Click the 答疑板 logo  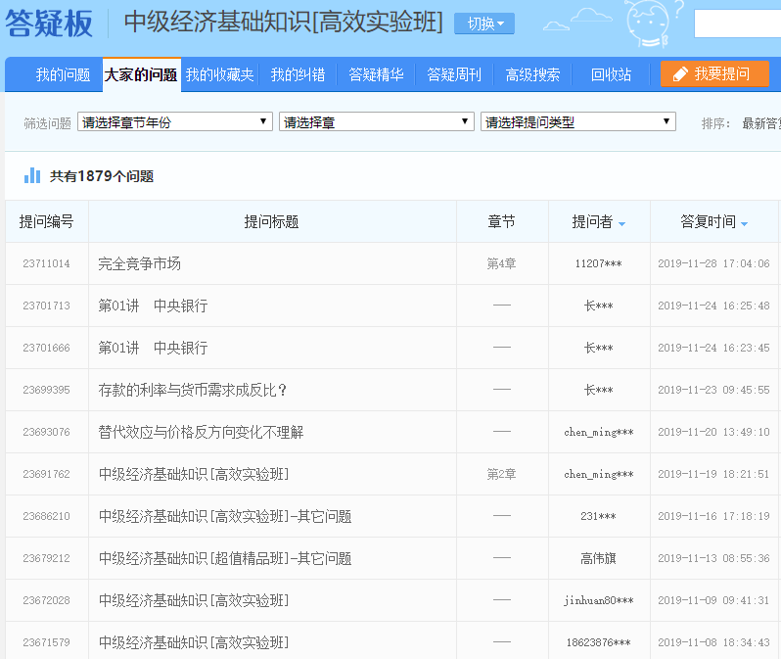49,23
